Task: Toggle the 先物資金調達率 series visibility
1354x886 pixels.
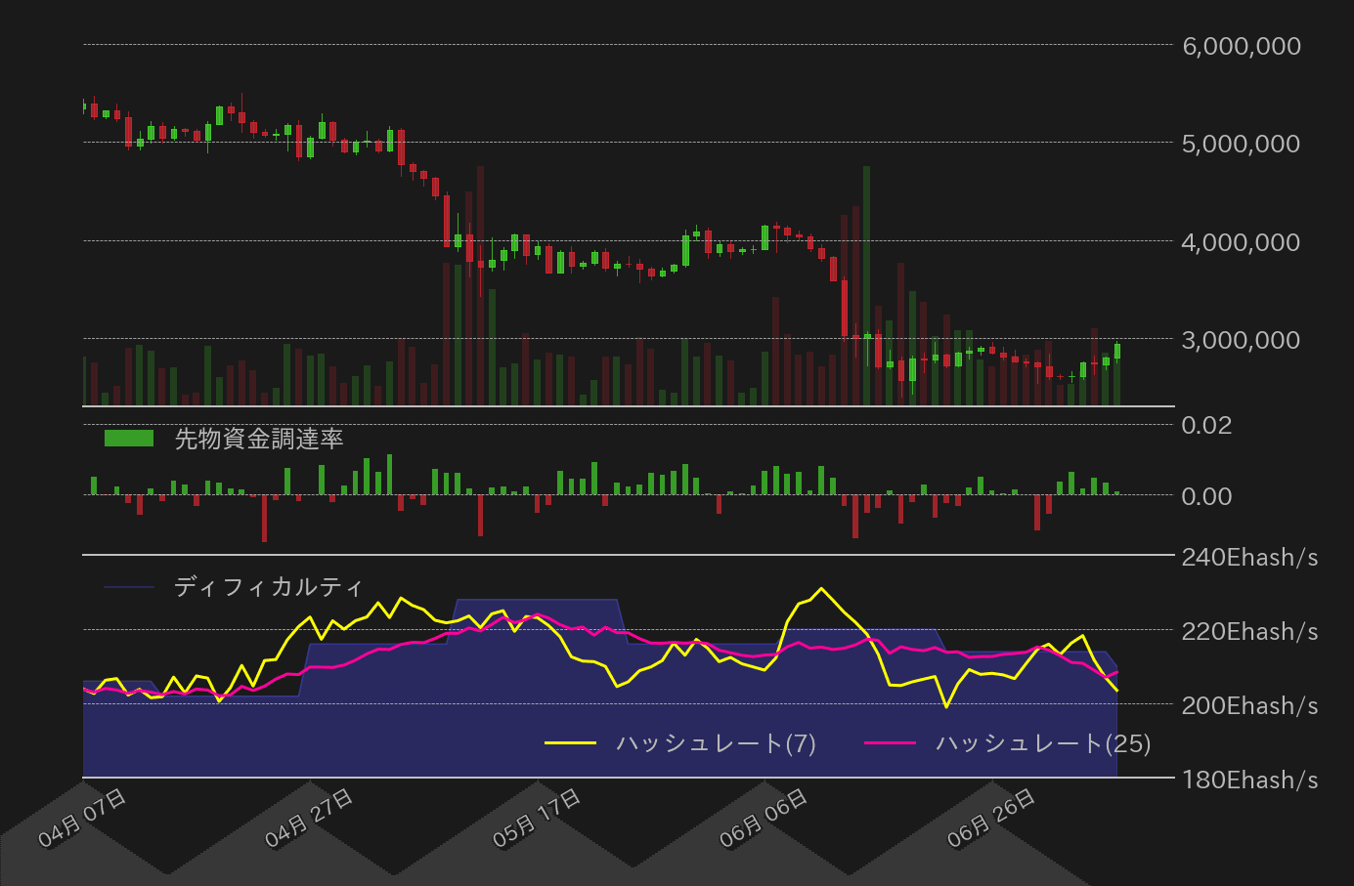Action: pos(259,440)
